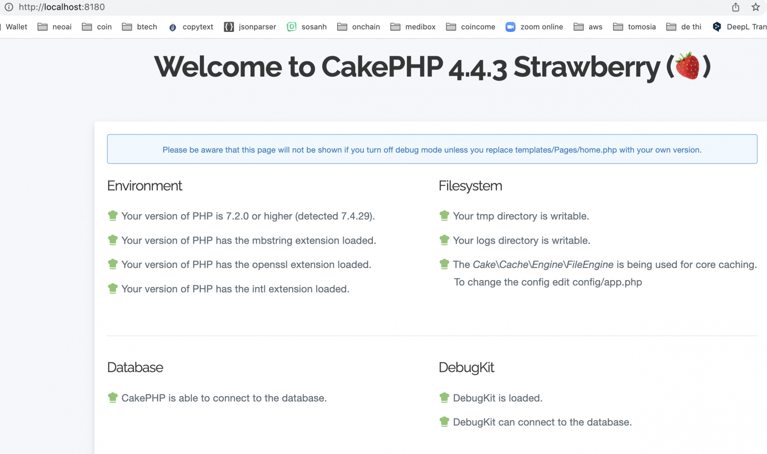Click 'Your tmp directory is writable' text
This screenshot has height=454, width=767.
(x=521, y=216)
